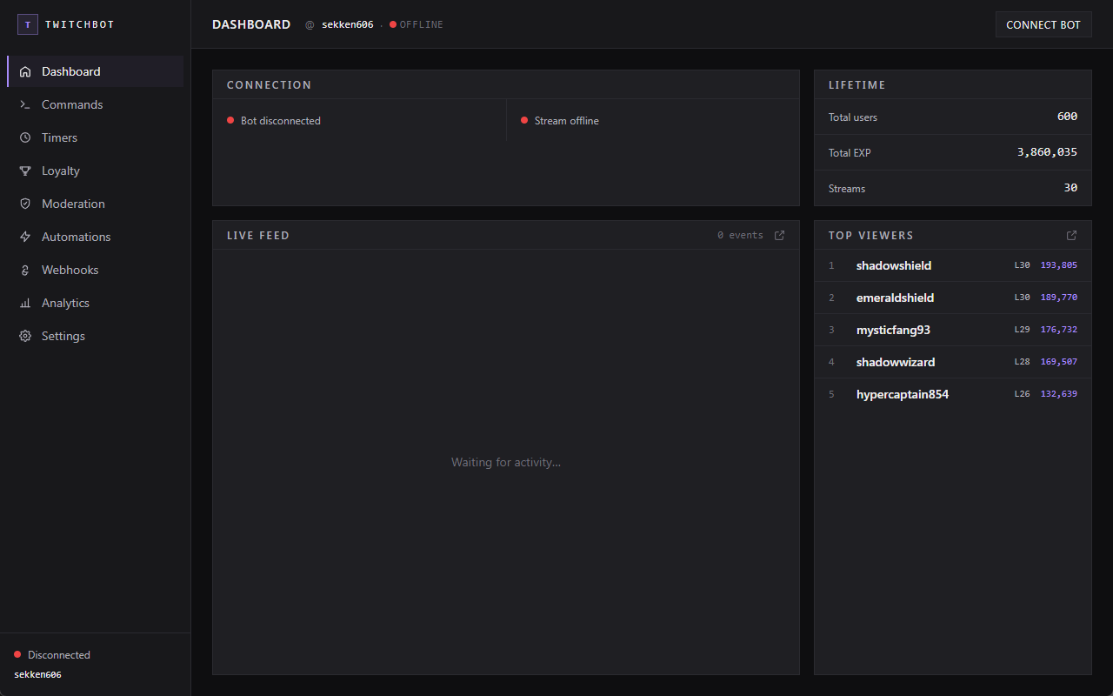This screenshot has height=696, width=1113.
Task: Click the TWITCHBOT brand name
Action: pos(80,24)
